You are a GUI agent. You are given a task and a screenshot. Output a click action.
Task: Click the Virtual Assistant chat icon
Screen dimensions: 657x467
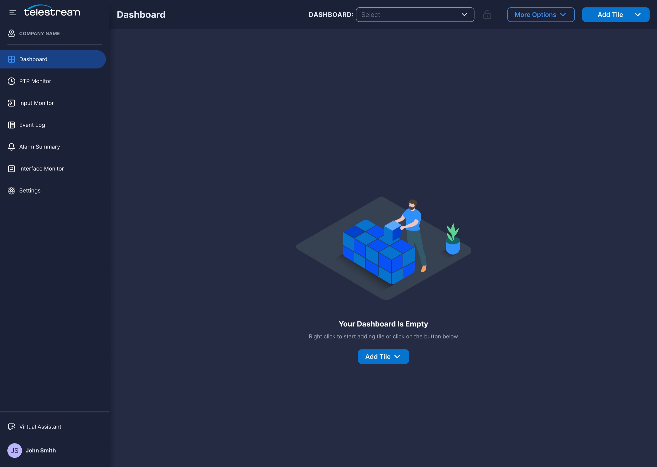[x=11, y=427]
